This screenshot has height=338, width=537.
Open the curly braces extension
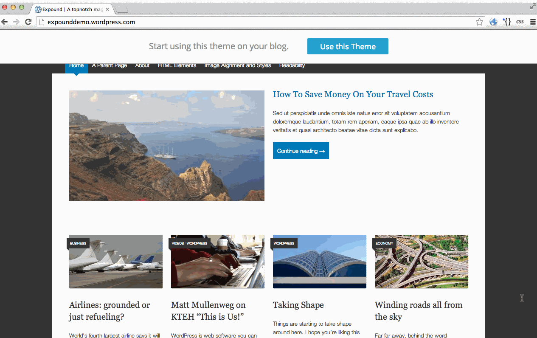pos(506,22)
